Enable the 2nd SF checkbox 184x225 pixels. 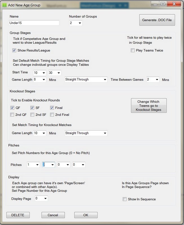(32, 114)
